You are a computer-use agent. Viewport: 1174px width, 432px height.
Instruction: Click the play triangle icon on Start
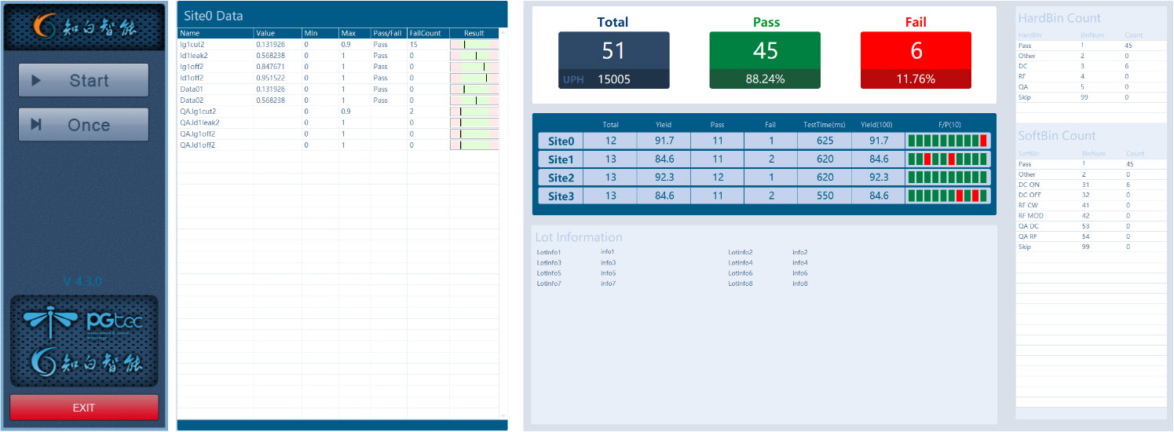(x=35, y=80)
